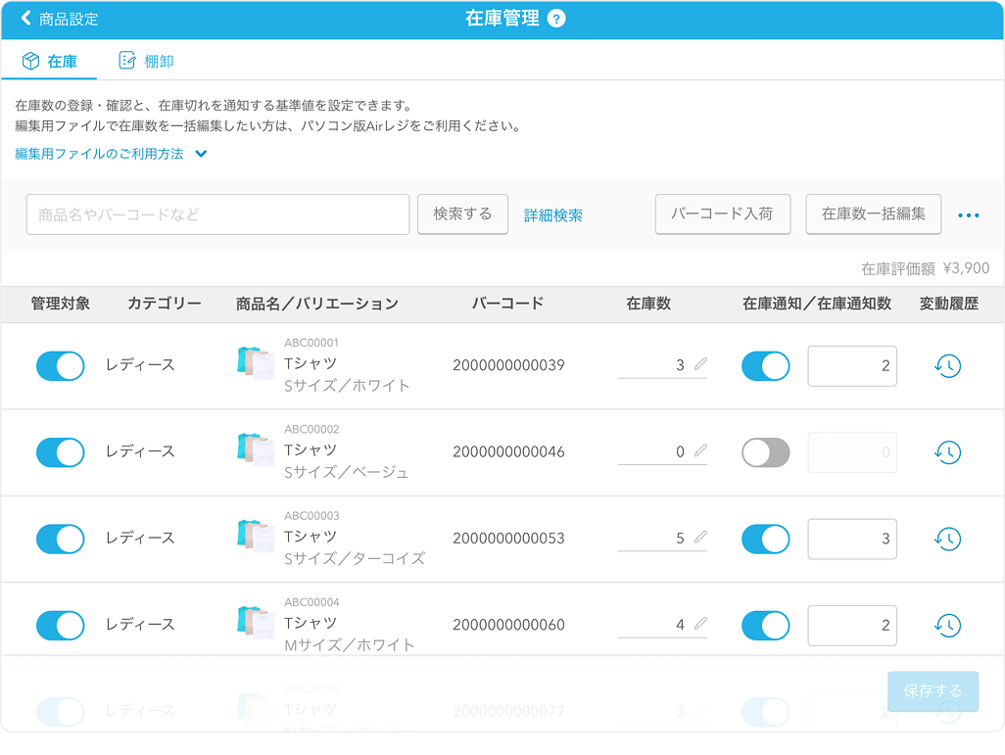Enable stock notification toggle for ABC00002
1005x755 pixels.
pos(765,452)
